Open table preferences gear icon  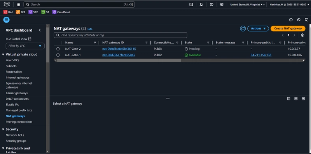302,35
